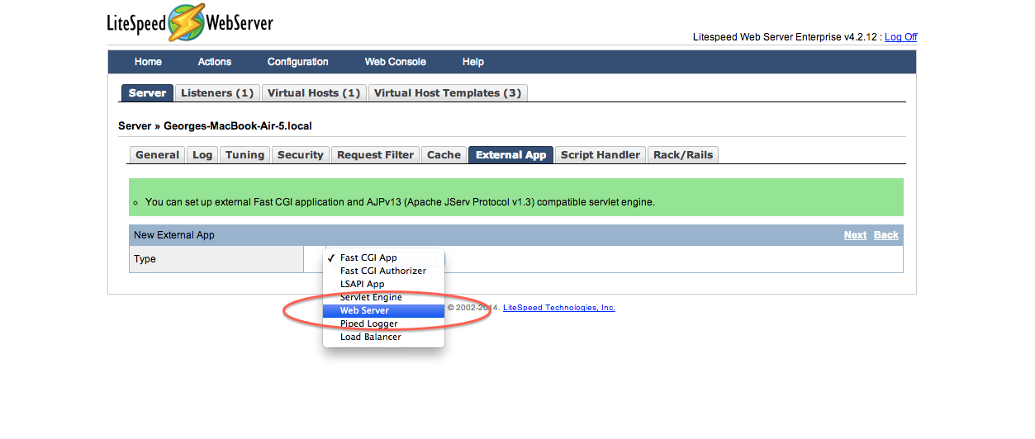
Task: Click the LiteSpeed WebServer logo
Action: [x=190, y=23]
